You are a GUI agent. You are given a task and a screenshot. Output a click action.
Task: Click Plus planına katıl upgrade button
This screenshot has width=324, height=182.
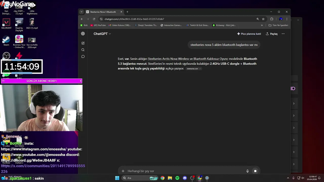click(x=249, y=34)
